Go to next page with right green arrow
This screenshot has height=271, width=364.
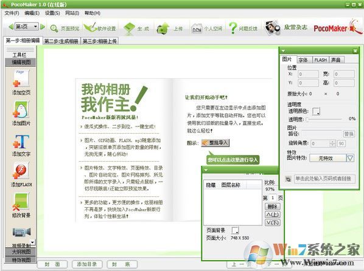[43, 27]
